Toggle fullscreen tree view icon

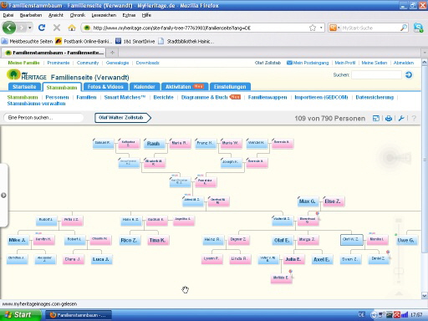click(376, 119)
